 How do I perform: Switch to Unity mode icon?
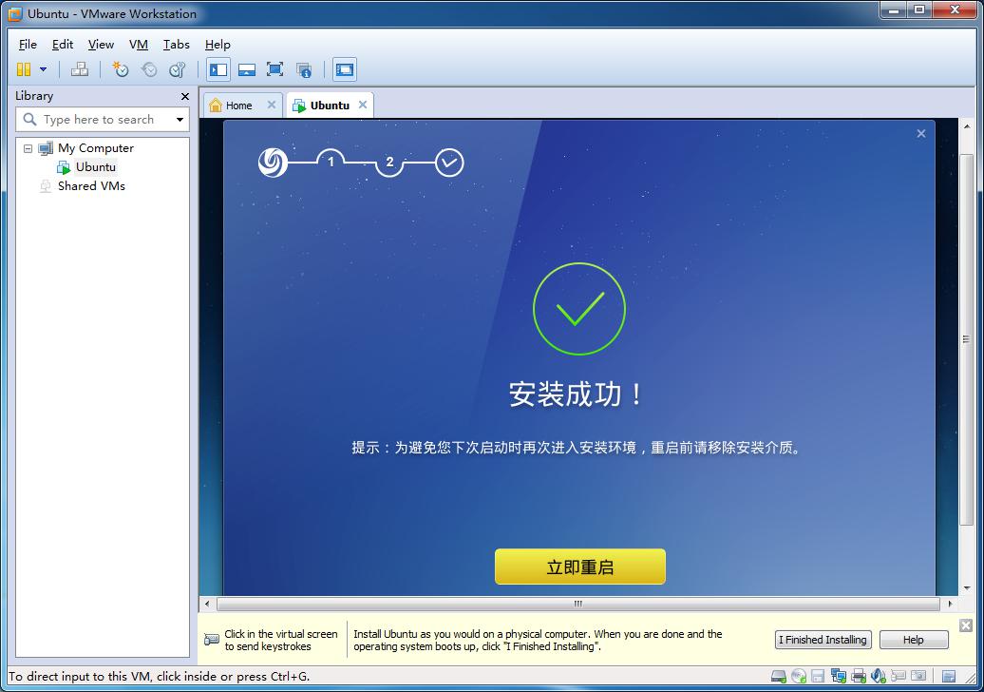click(x=304, y=69)
